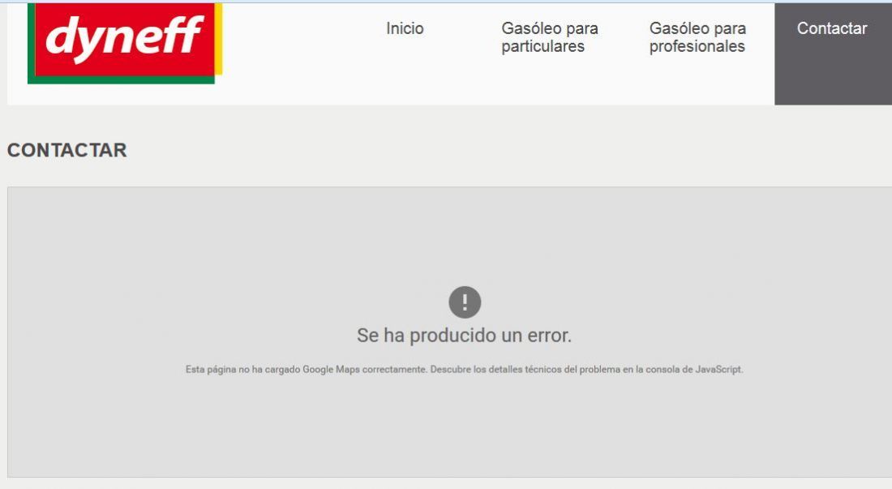This screenshot has height=489, width=892.
Task: Click the CONTACTAR page heading
Action: [67, 150]
